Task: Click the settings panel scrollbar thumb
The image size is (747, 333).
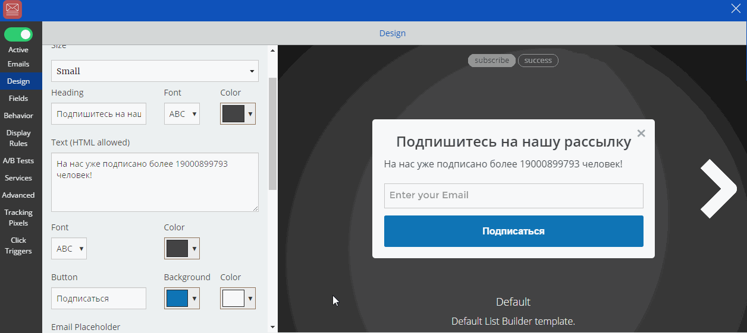Action: pos(272,134)
